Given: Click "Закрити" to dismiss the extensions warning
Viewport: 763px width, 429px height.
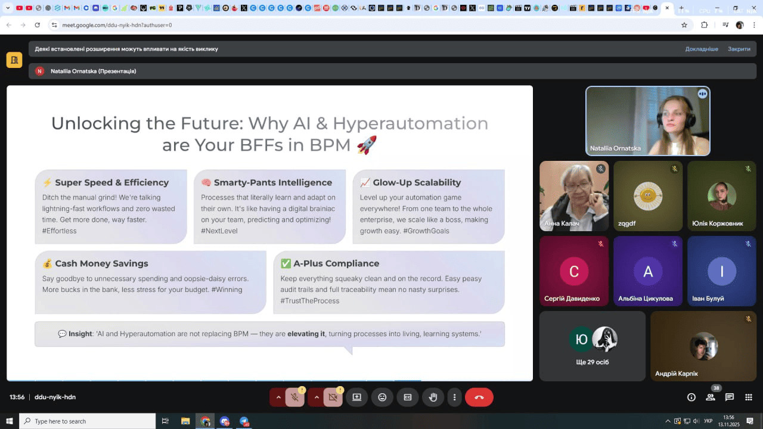Looking at the screenshot, I should (739, 49).
